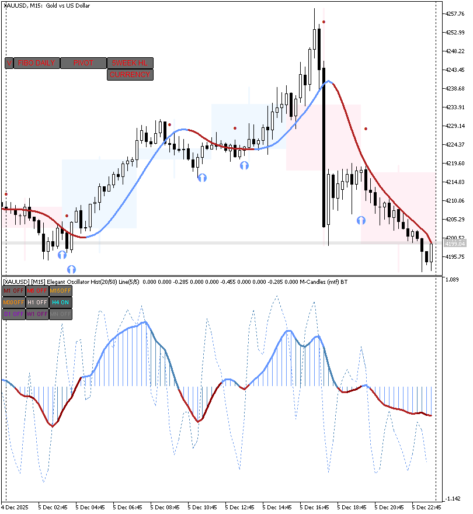Select the blue up-arrow signal below the 02:45 low candles
The width and height of the screenshot is (473, 514).
click(x=62, y=255)
